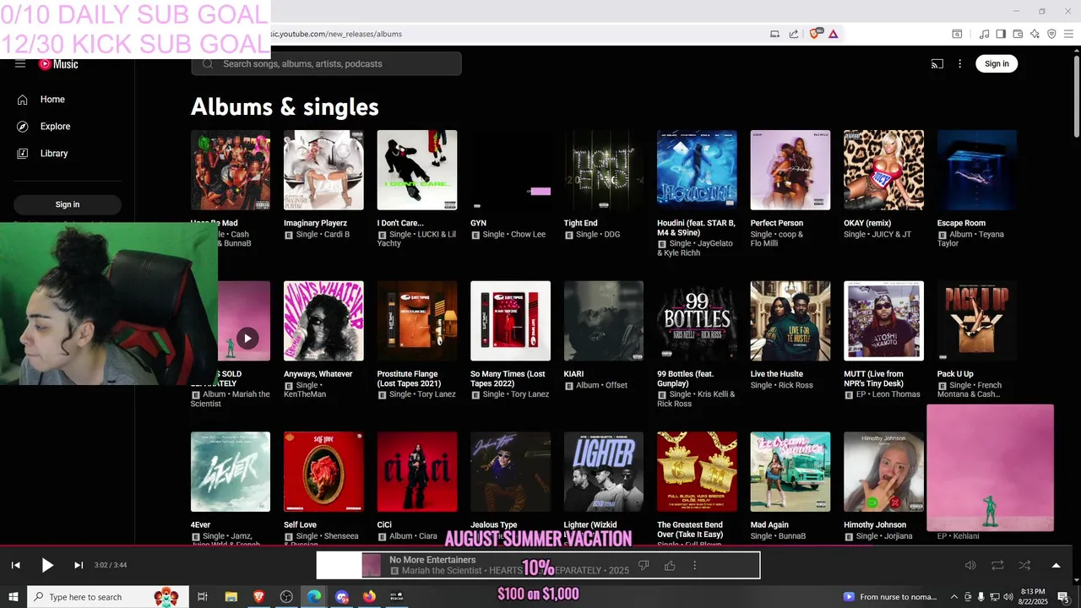Open the player bar three-dot song menu

[695, 565]
